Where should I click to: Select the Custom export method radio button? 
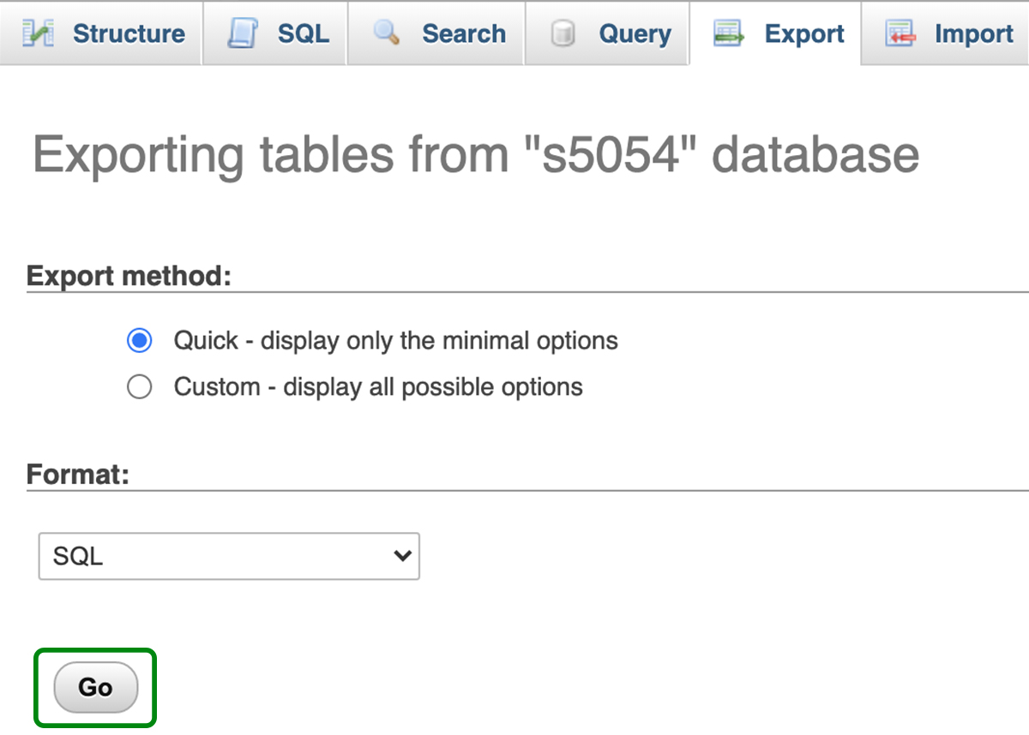click(x=139, y=387)
